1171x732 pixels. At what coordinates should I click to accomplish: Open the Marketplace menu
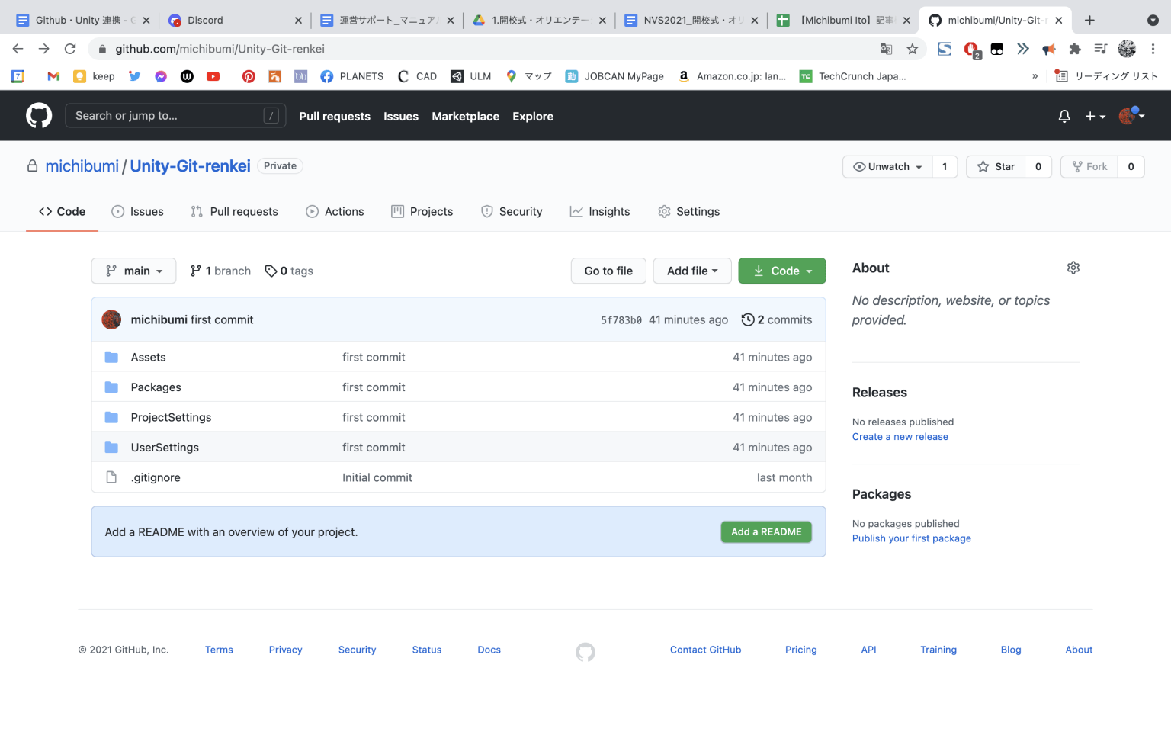(465, 116)
